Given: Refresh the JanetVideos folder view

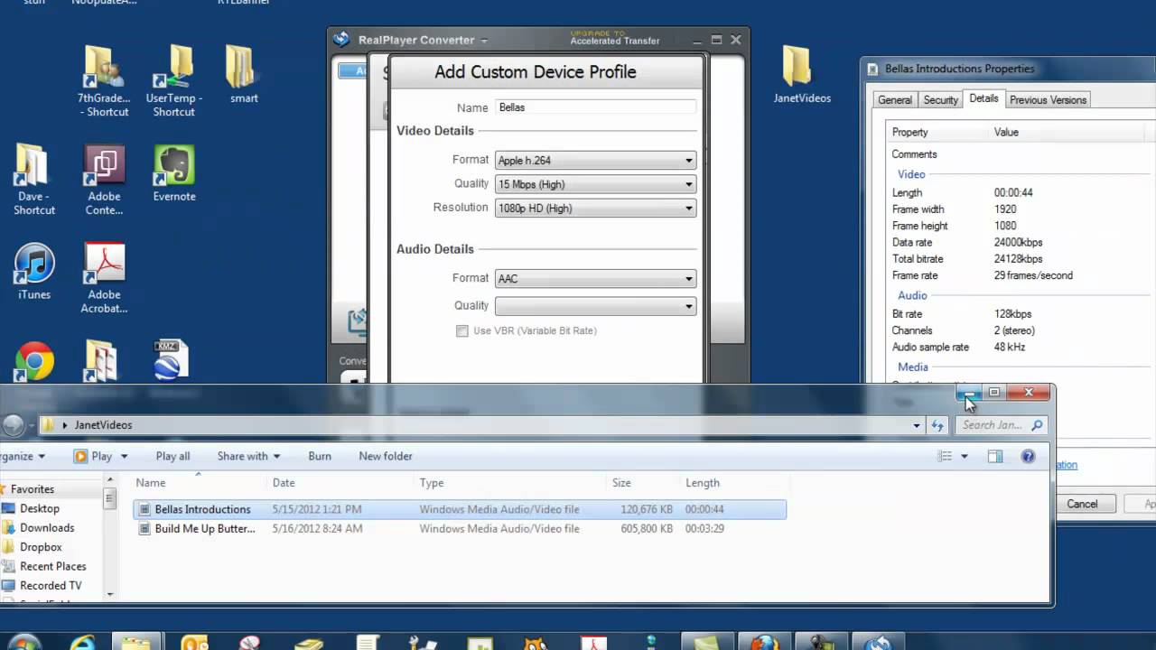Looking at the screenshot, I should pos(937,425).
